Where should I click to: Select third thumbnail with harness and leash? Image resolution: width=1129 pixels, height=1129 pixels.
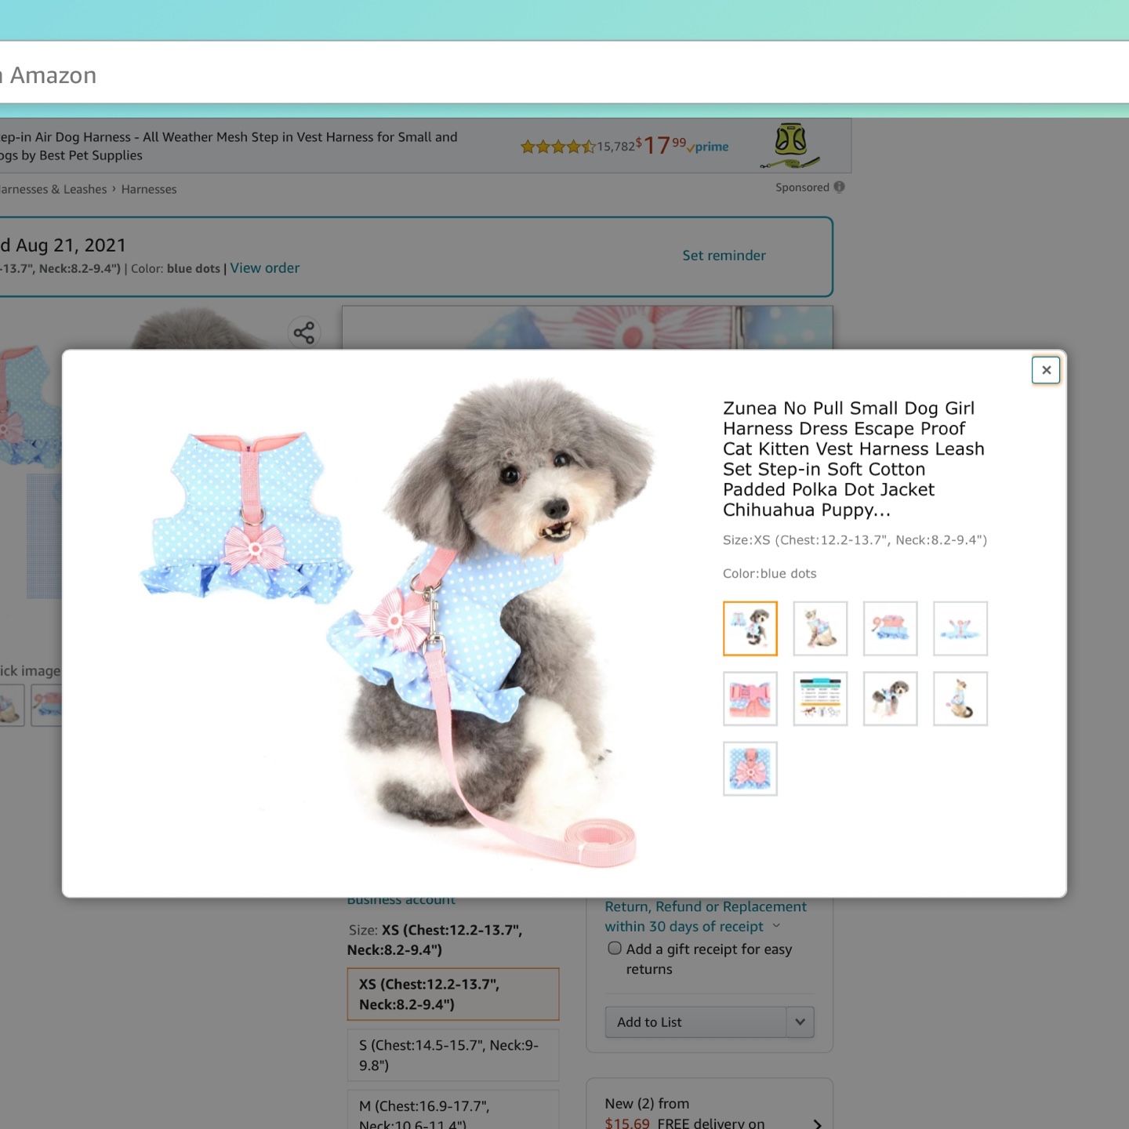pyautogui.click(x=890, y=628)
